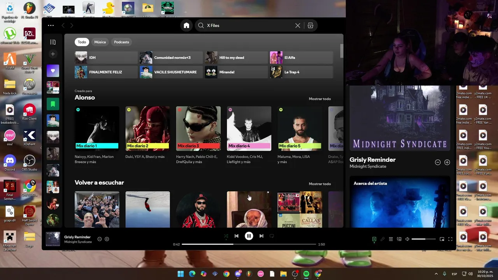Mute with the speaker icon
The height and width of the screenshot is (280, 498).
coord(407,239)
